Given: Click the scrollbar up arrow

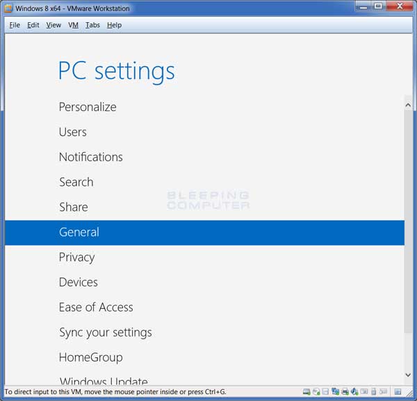Looking at the screenshot, I should tap(408, 105).
